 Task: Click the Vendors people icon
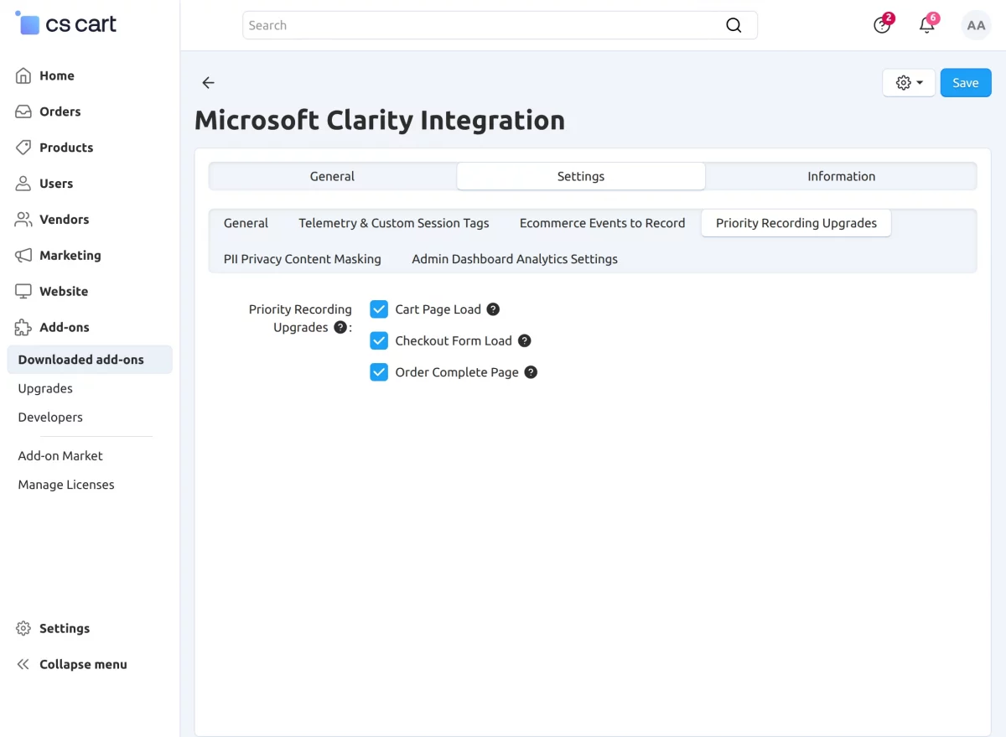click(23, 220)
